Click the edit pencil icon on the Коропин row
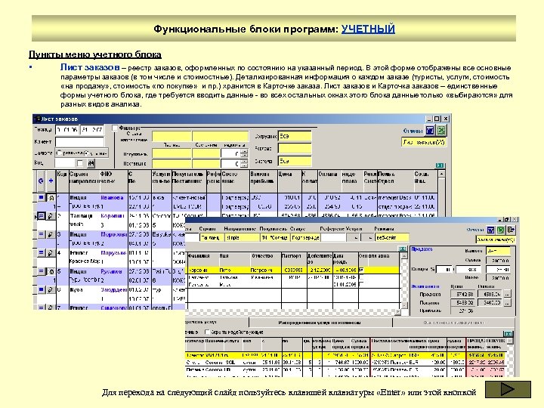The width and height of the screenshot is (544, 408). [51, 216]
